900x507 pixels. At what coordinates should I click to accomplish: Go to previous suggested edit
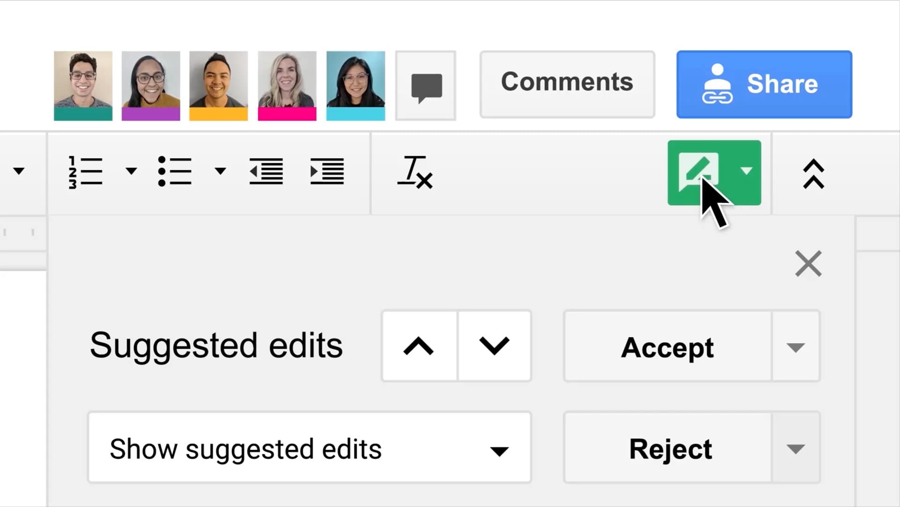click(419, 346)
